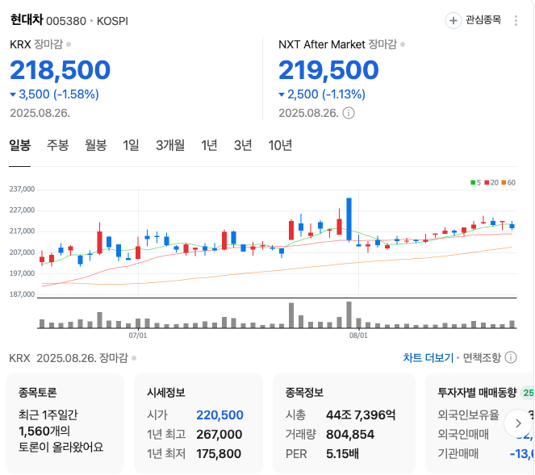Image resolution: width=535 pixels, height=475 pixels.
Task: Open the 투자자별 매매동향 card heading
Action: (478, 393)
